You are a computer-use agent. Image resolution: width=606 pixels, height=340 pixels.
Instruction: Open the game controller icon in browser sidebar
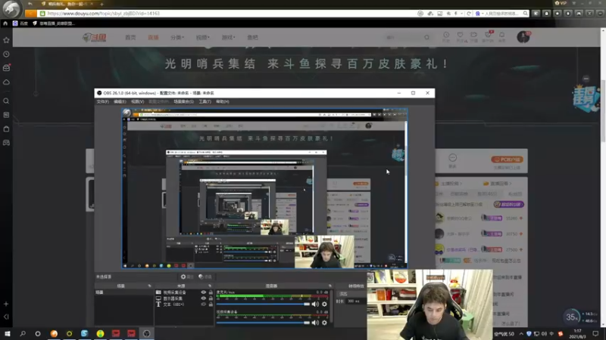pyautogui.click(x=6, y=143)
